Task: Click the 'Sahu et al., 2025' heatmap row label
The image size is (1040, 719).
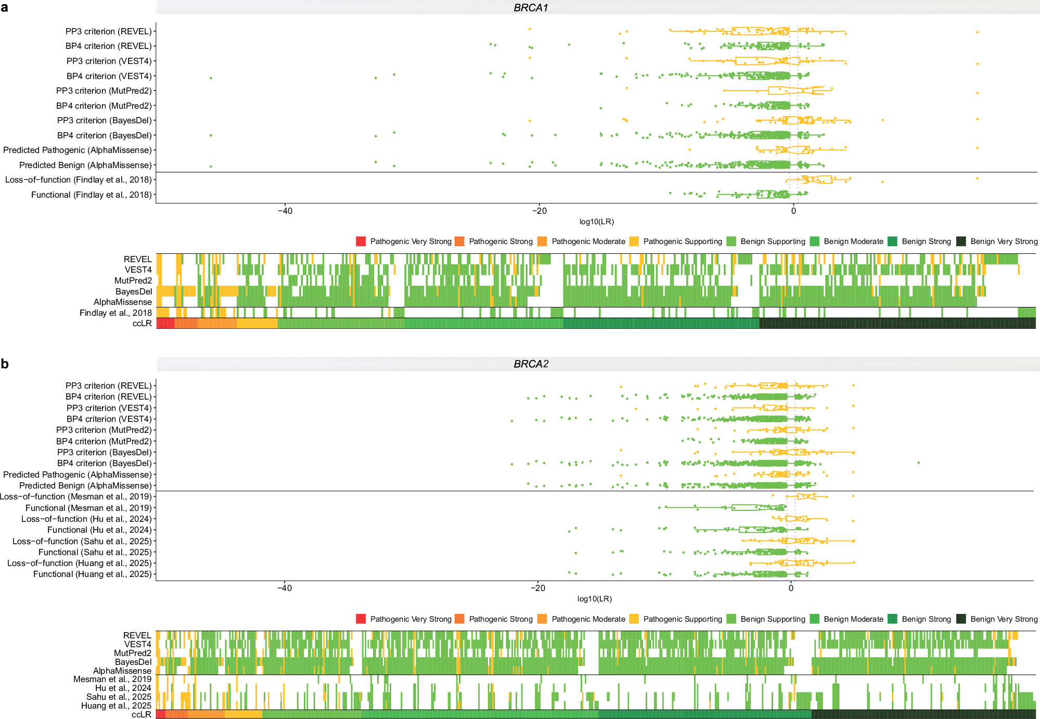Action: click(x=119, y=697)
